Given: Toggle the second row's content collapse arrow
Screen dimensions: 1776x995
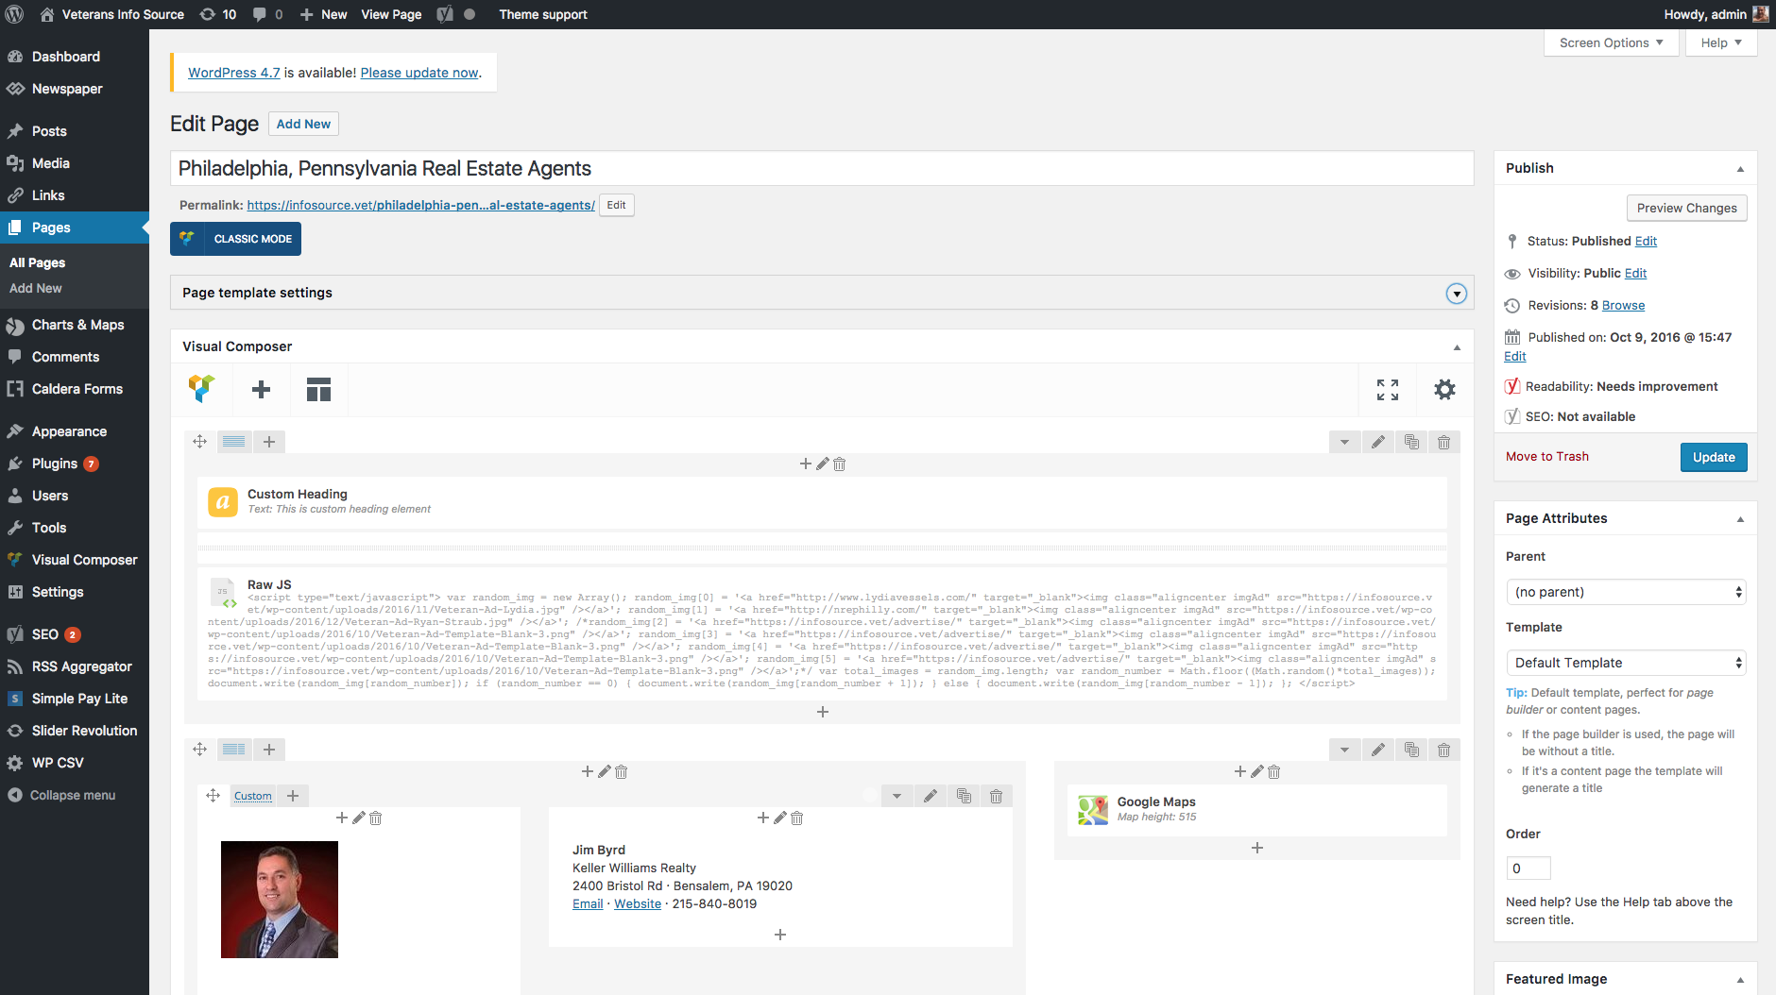Looking at the screenshot, I should (x=1344, y=750).
